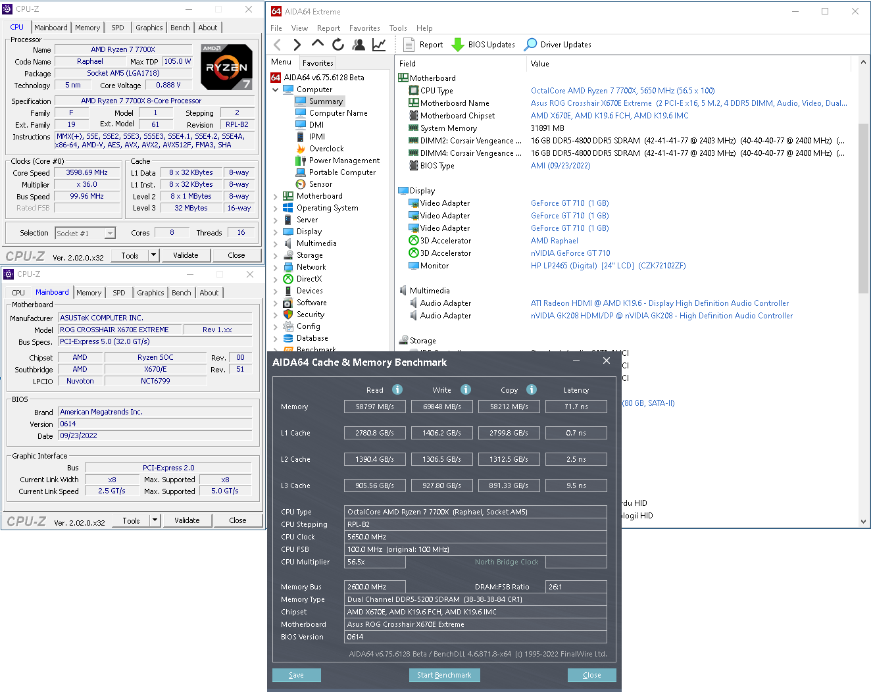Select the Operating System Windows icon
Image resolution: width=873 pixels, height=696 pixels.
(x=288, y=208)
